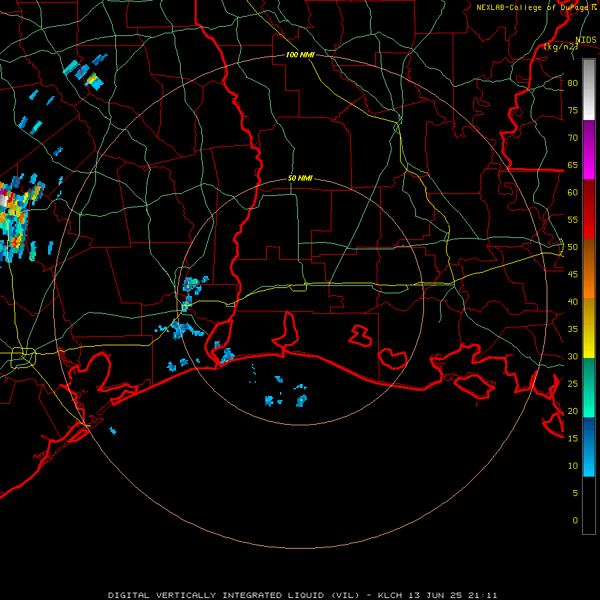The image size is (600, 600).
Task: Click the 25 value on the color scale
Action: click(x=573, y=384)
